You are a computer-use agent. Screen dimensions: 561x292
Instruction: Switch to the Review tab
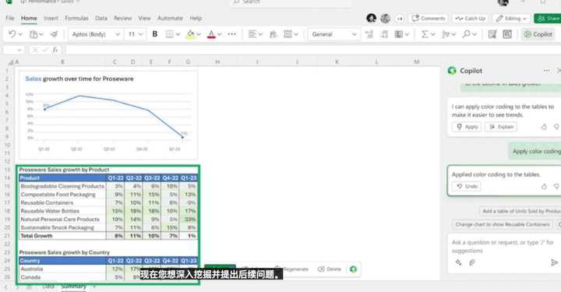click(x=123, y=18)
